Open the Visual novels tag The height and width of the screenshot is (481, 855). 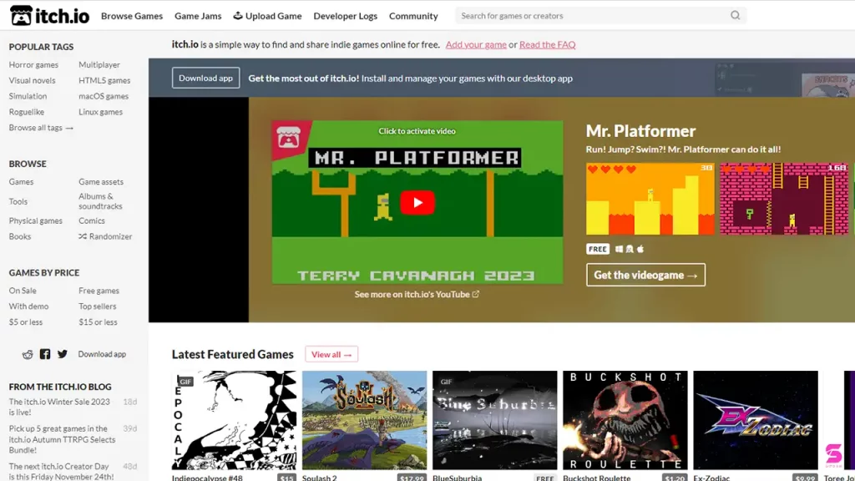click(33, 80)
